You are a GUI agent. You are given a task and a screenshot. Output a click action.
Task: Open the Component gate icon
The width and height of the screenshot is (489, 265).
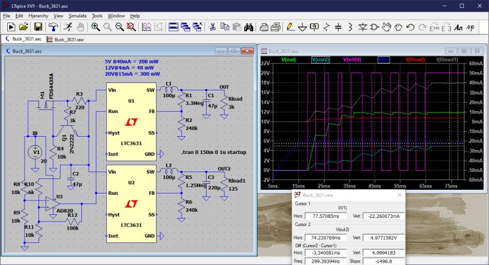(x=374, y=27)
